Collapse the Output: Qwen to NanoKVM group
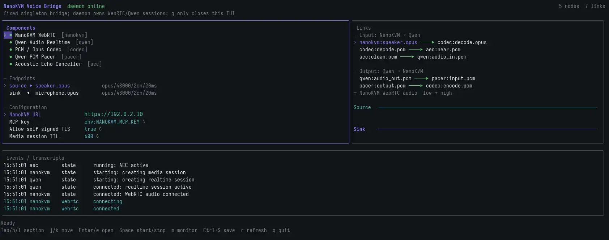 [x=388, y=71]
